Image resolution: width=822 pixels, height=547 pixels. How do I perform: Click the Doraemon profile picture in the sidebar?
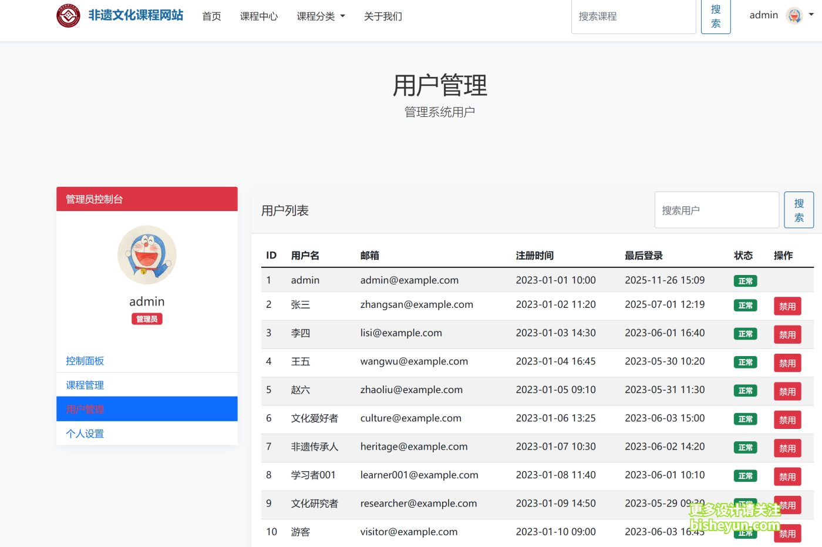click(147, 255)
